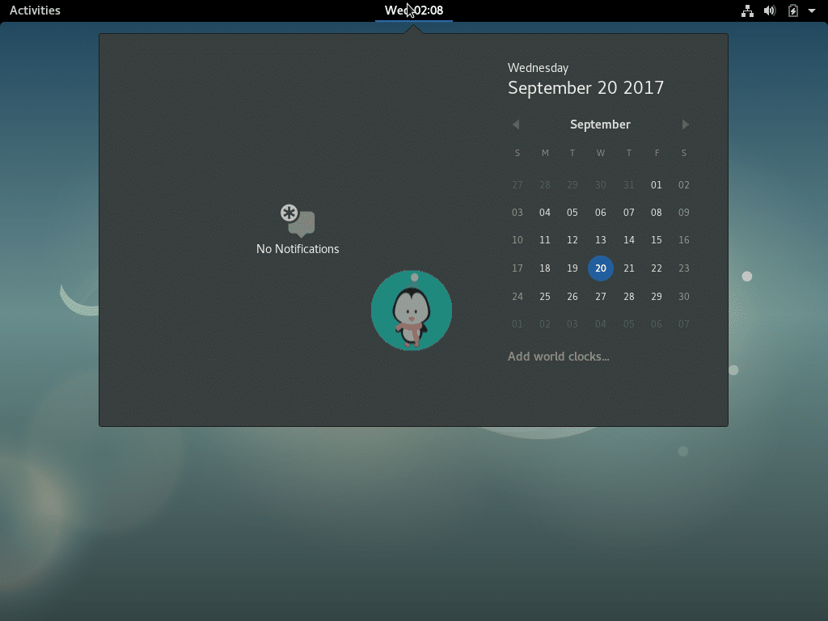Click the battery charging icon
Viewport: 828px width, 621px height.
(793, 11)
